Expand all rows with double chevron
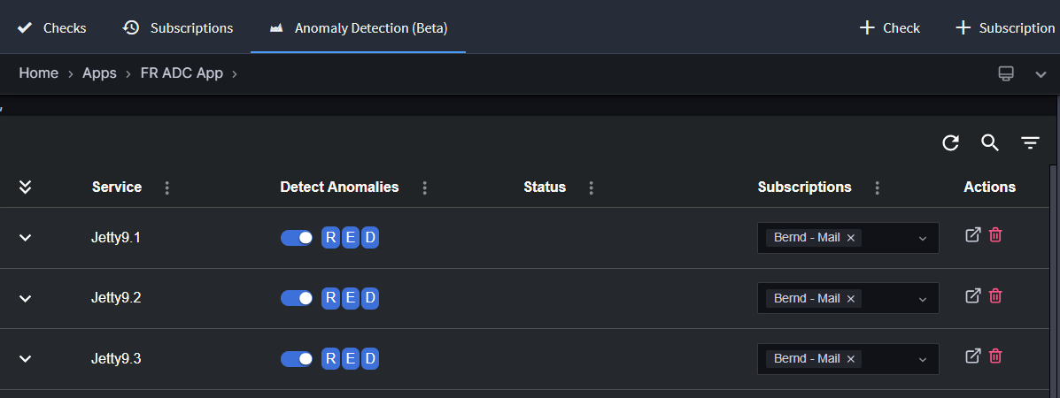This screenshot has width=1060, height=398. click(25, 187)
